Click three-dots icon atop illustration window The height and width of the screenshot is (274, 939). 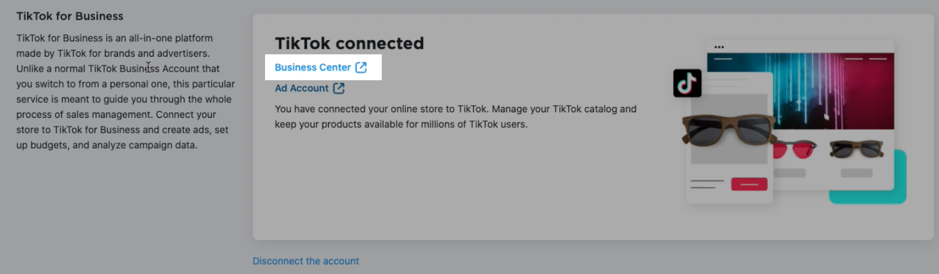click(x=719, y=47)
